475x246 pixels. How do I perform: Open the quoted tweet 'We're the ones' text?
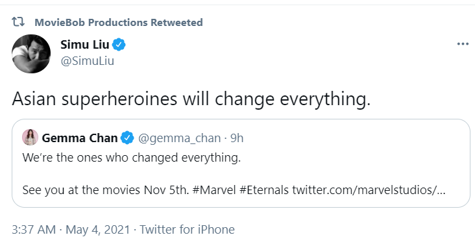[132, 158]
